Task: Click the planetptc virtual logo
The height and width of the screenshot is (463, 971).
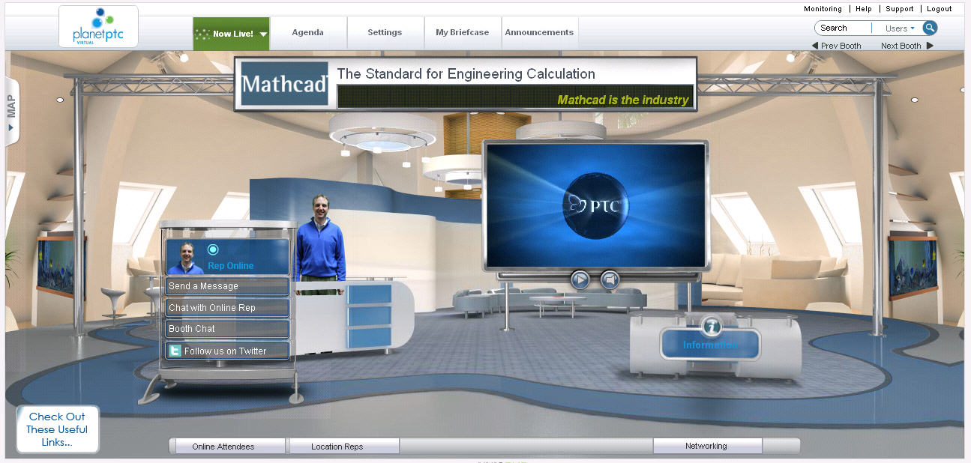Action: click(98, 27)
